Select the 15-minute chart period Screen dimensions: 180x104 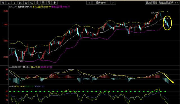20,3
